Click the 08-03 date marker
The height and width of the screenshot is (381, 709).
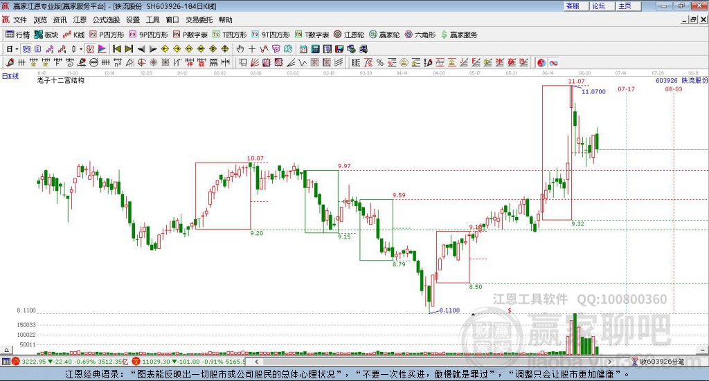pos(674,89)
